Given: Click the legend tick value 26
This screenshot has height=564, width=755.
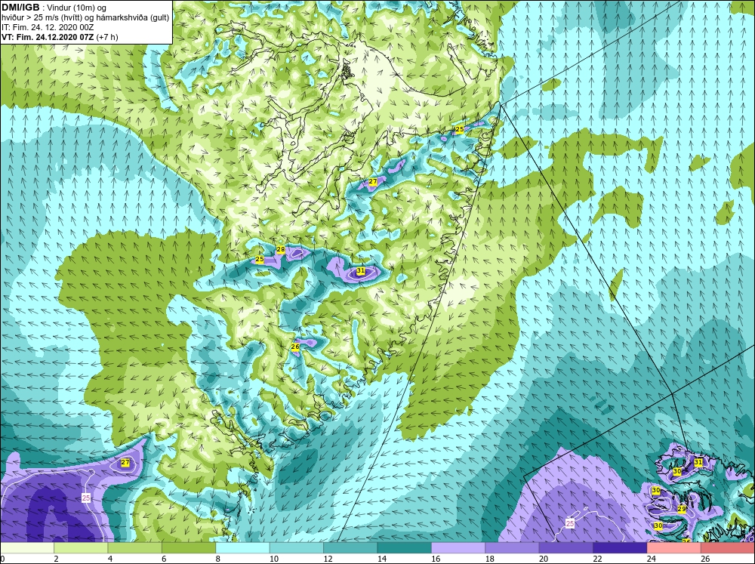Looking at the screenshot, I should click(x=705, y=559).
